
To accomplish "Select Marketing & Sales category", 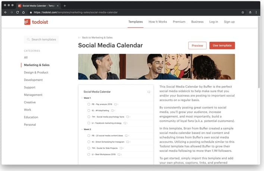I will pyautogui.click(x=37, y=65).
